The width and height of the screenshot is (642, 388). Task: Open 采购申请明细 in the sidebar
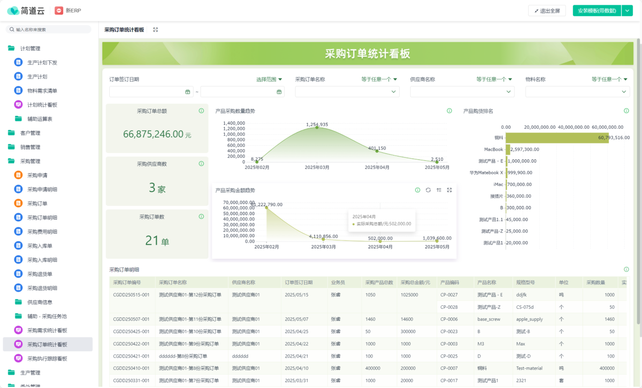click(42, 189)
